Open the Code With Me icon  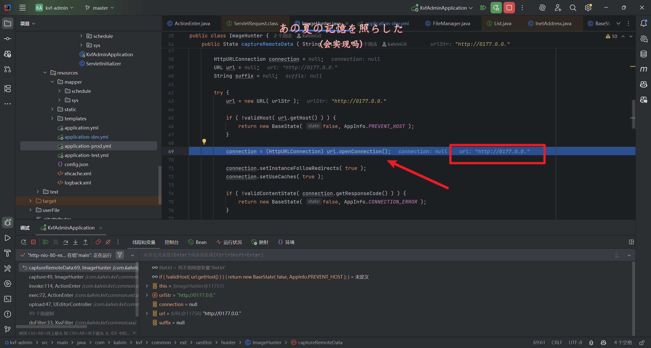coord(558,8)
